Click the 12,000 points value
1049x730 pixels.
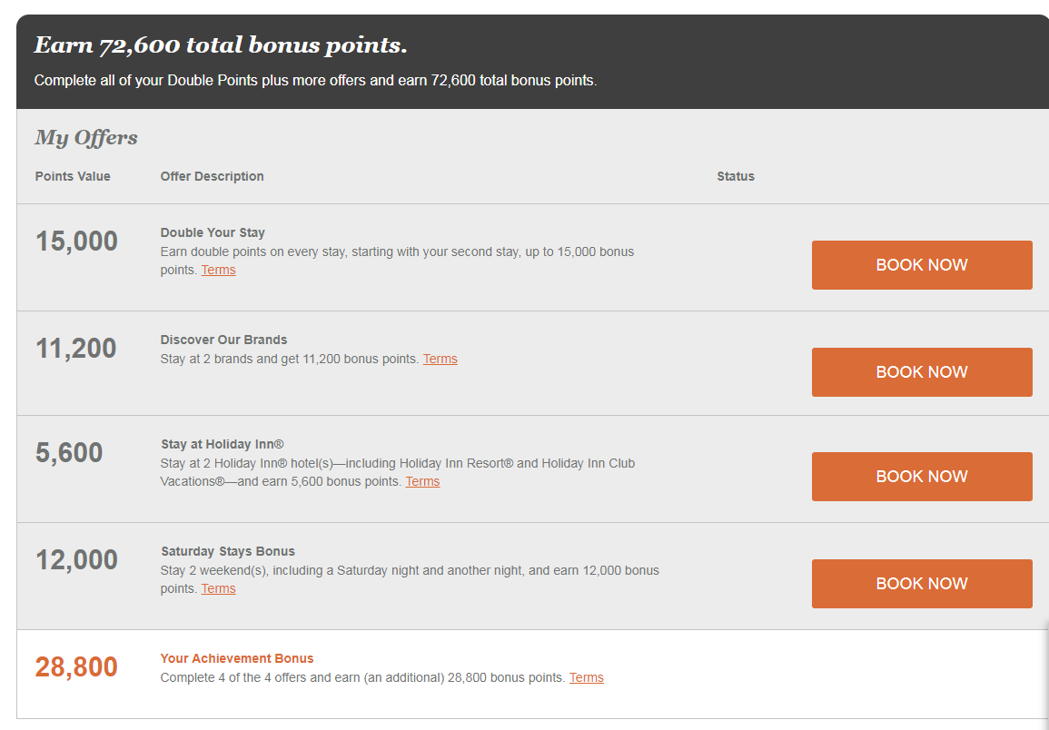pos(76,560)
